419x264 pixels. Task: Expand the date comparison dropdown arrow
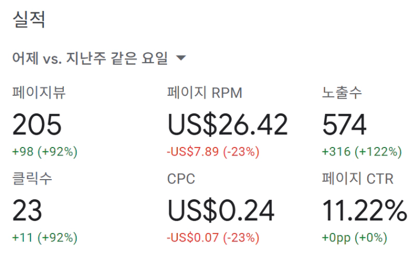coord(181,59)
